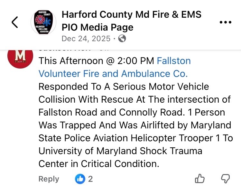This screenshot has width=241, height=195.
Task: View the reaction count of 2
Action: (90, 179)
